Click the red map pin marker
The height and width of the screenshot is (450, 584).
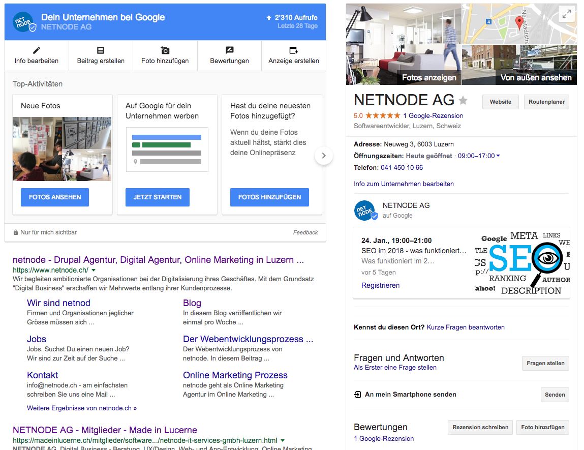[x=518, y=23]
